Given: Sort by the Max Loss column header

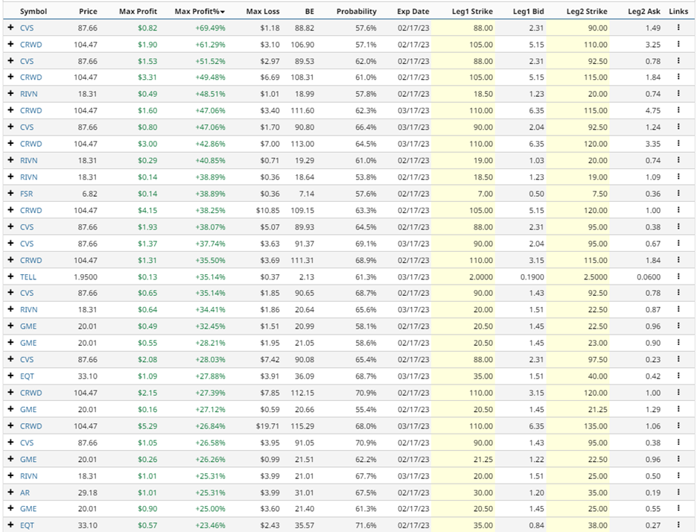Looking at the screenshot, I should 263,11.
